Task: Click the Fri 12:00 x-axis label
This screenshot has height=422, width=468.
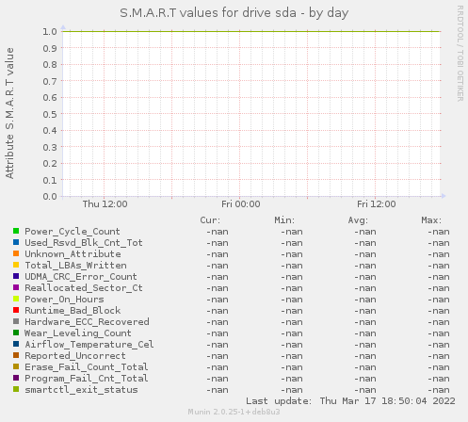Action: (377, 204)
